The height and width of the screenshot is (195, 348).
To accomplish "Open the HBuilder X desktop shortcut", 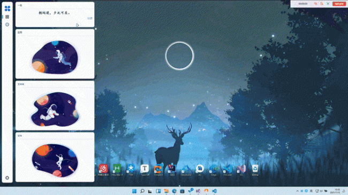I will coord(117,170).
